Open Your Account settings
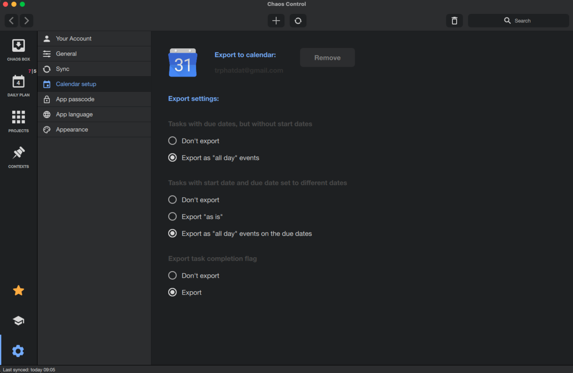 (94, 38)
